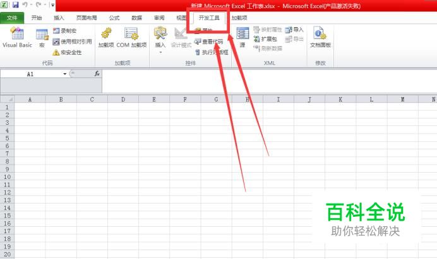
Task: Click 刷新数据 refresh data
Action: pos(268,49)
